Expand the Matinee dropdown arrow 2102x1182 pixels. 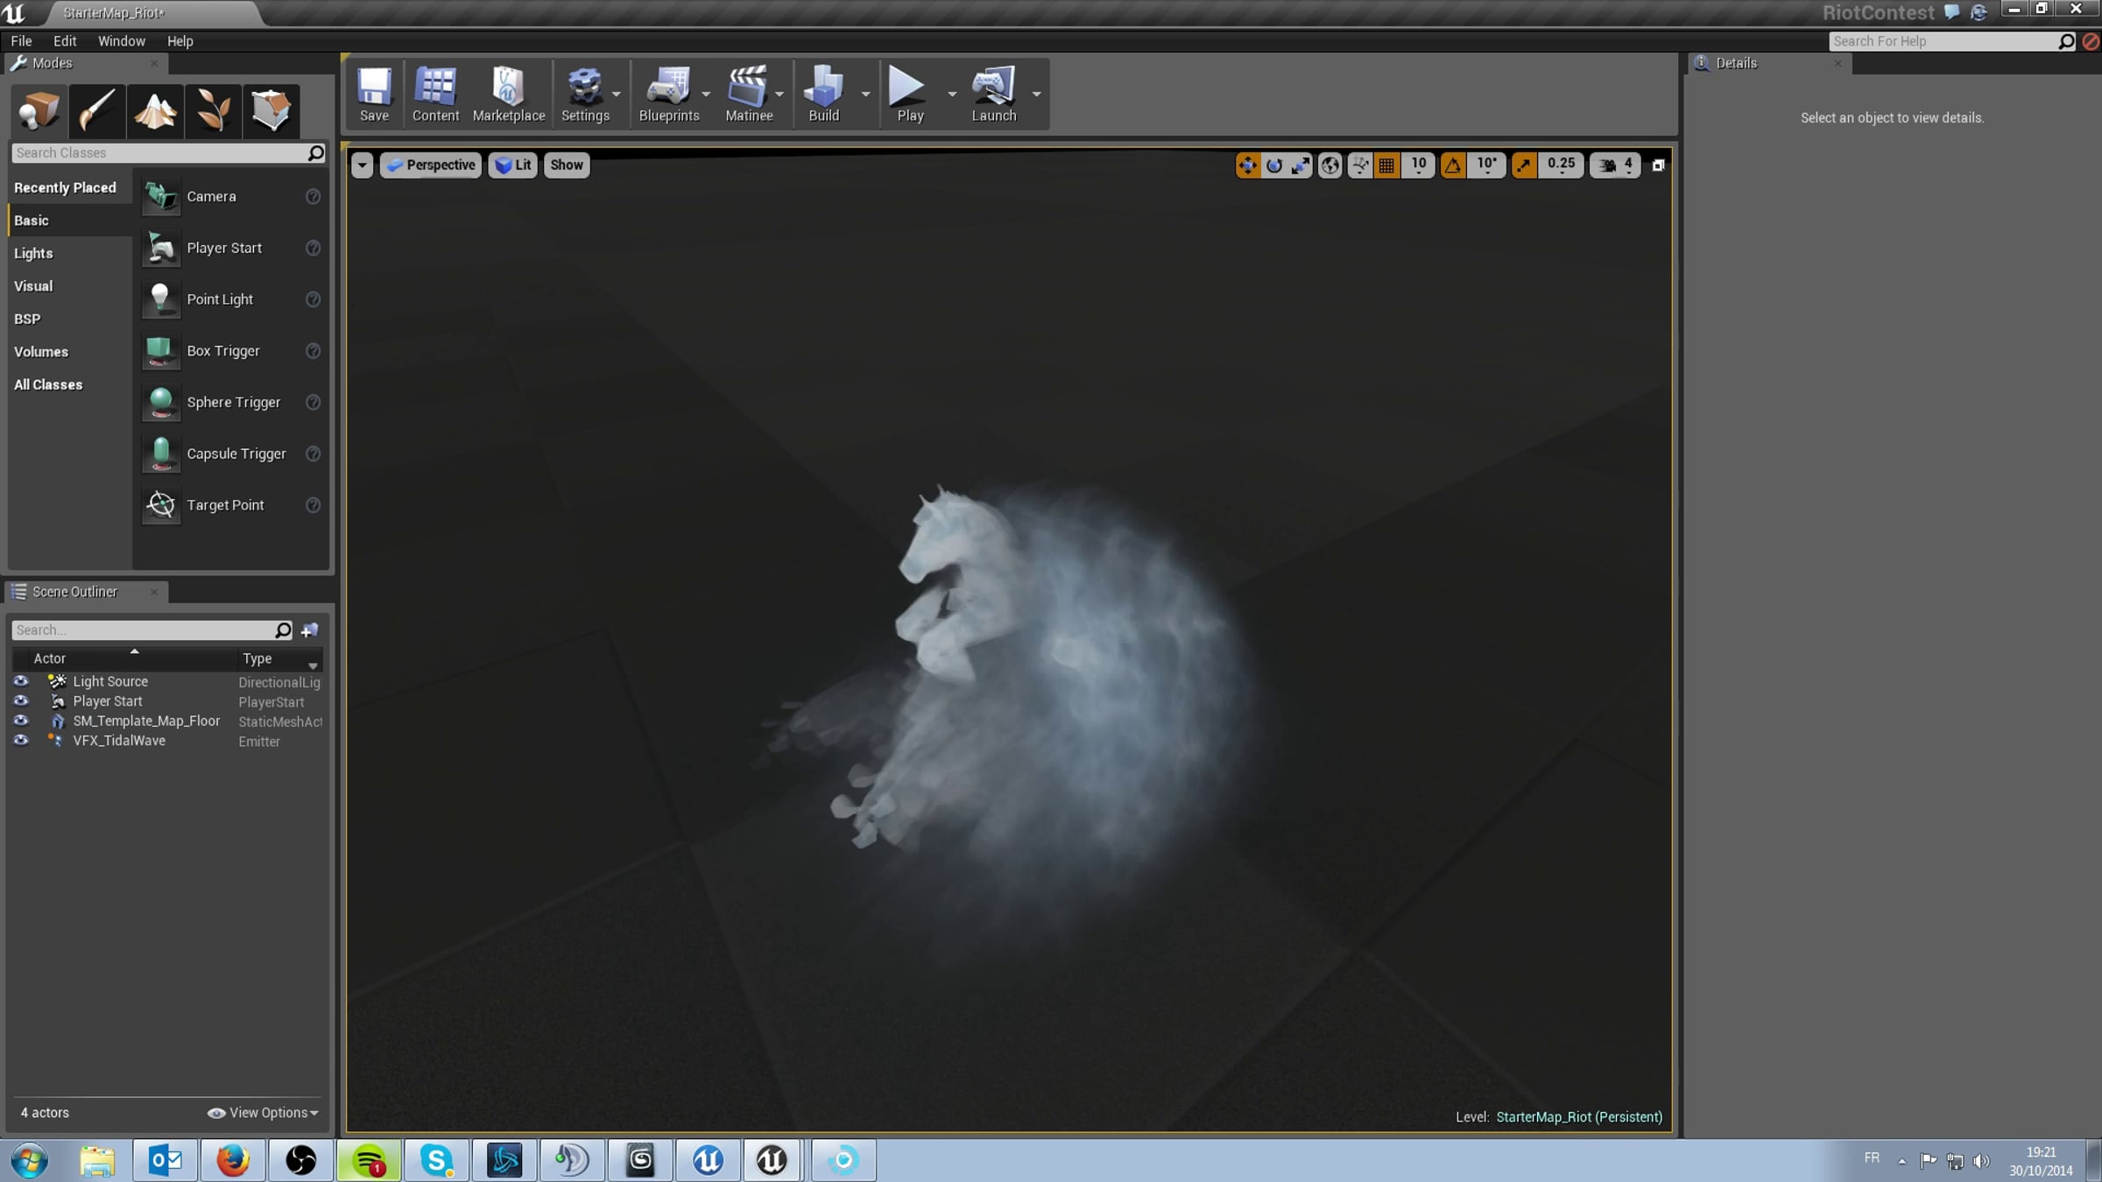779,94
